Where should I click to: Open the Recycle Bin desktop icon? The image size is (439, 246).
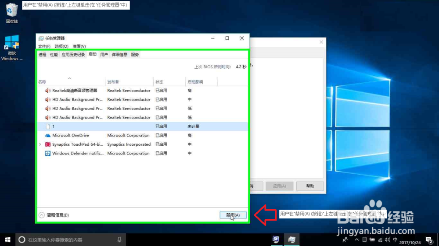[12, 13]
